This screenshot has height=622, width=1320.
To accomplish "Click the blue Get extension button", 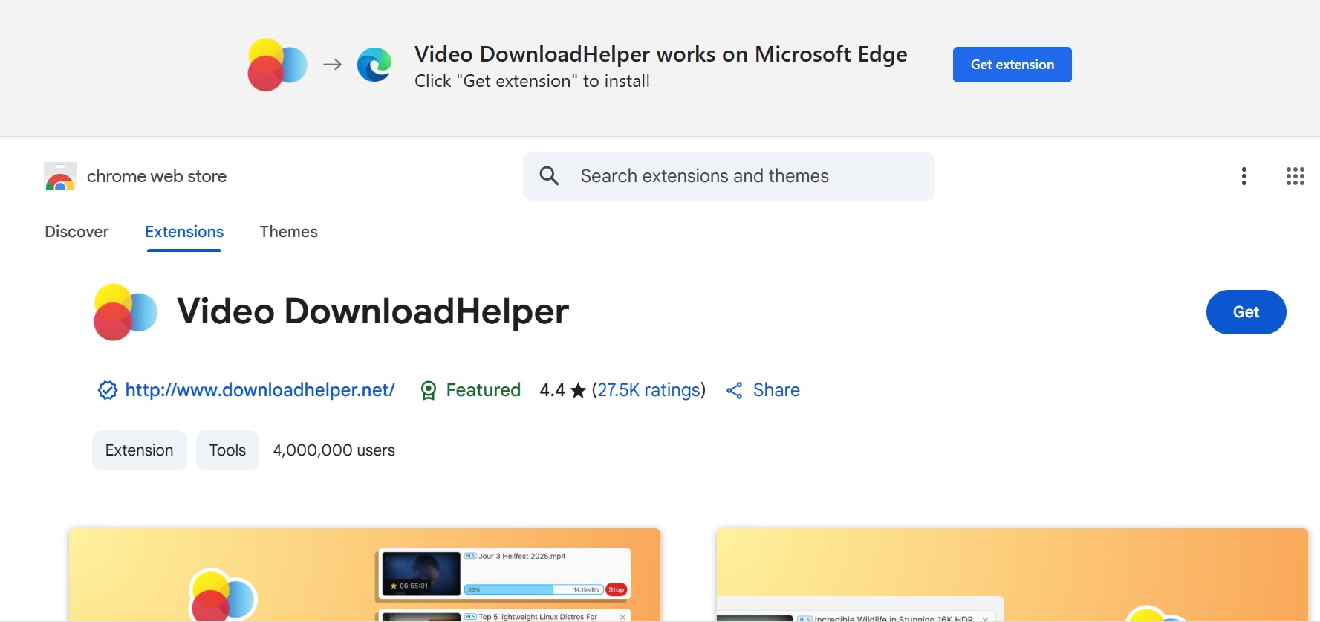I will click(1012, 65).
